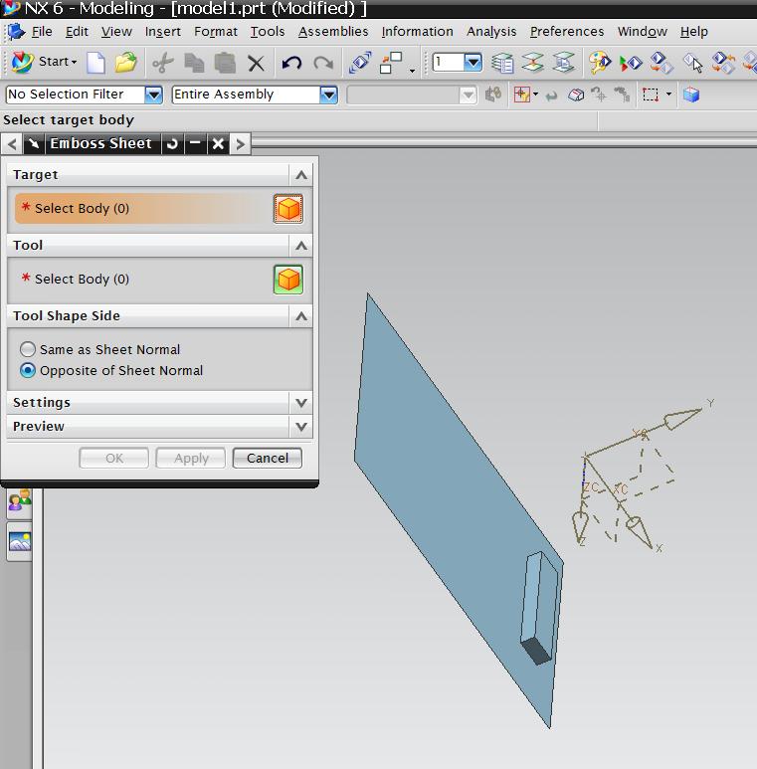Click the cursor-select show icon

click(x=692, y=63)
